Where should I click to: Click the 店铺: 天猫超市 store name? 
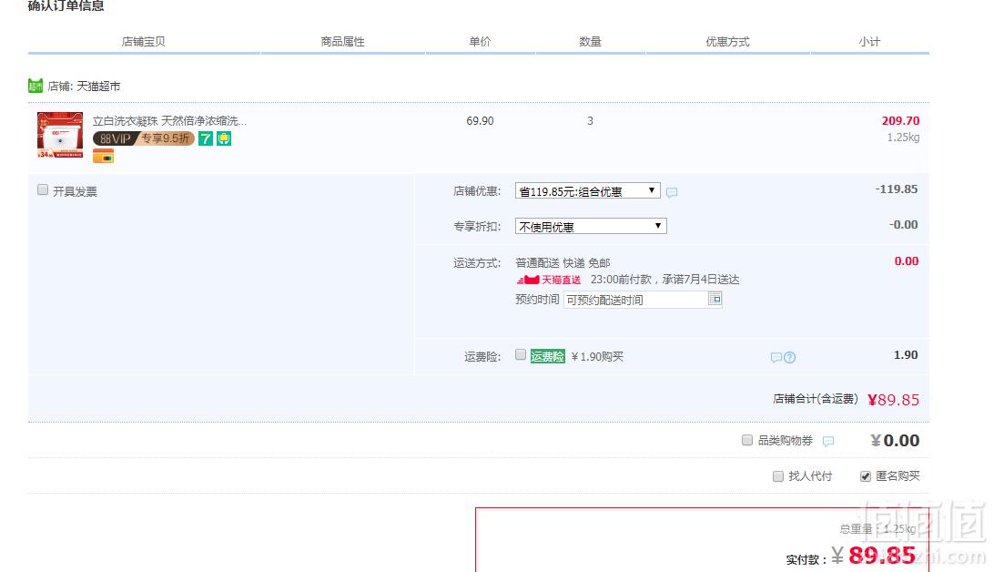coord(84,86)
